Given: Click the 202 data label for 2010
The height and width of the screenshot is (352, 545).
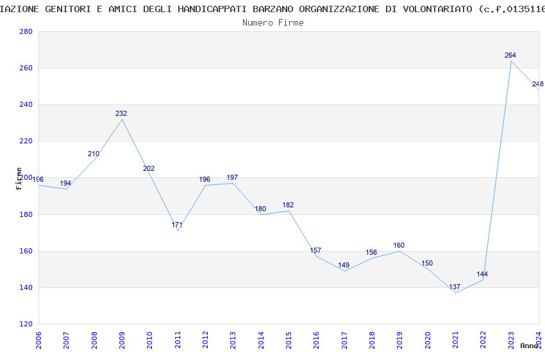Looking at the screenshot, I should coord(149,168).
